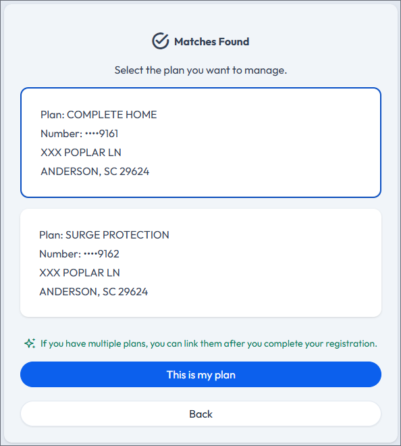401x446 pixels.
Task: Click ANDERSON, SC 29624 in Complete Home card
Action: coord(95,172)
